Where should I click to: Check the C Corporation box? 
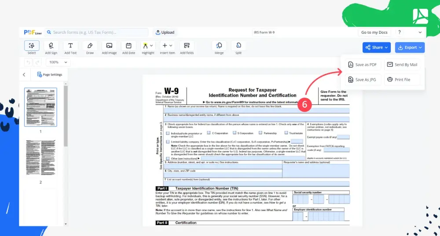coord(209,133)
